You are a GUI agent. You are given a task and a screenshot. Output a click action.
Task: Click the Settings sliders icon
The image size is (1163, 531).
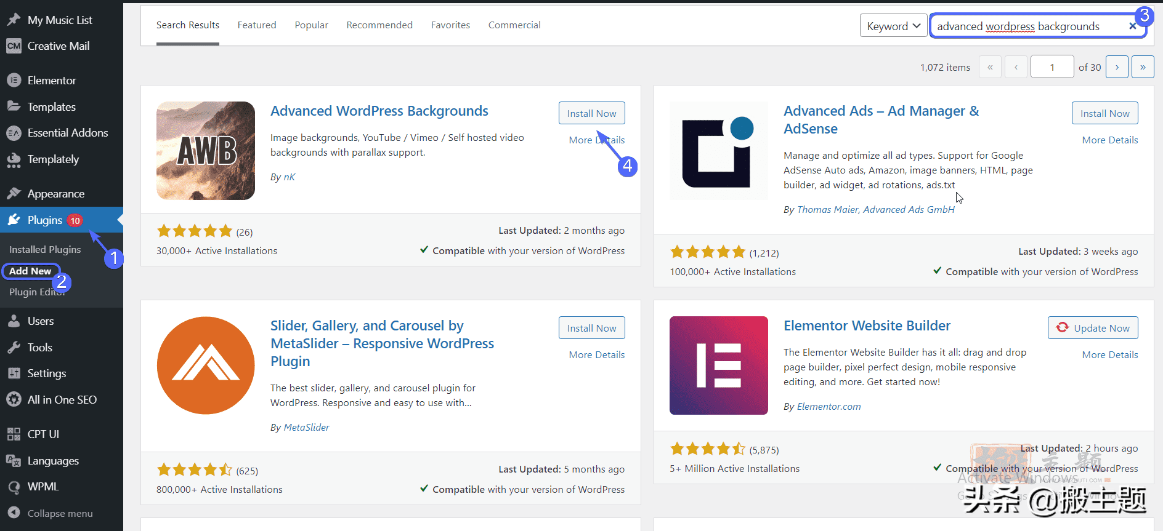point(14,373)
